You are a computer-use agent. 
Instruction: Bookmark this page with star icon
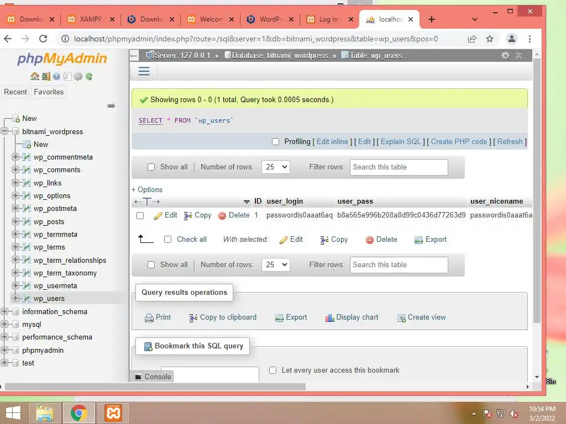[490, 39]
